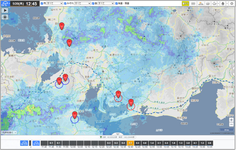Zoom in the map with plus
This screenshot has height=150, width=236.
click(231, 120)
